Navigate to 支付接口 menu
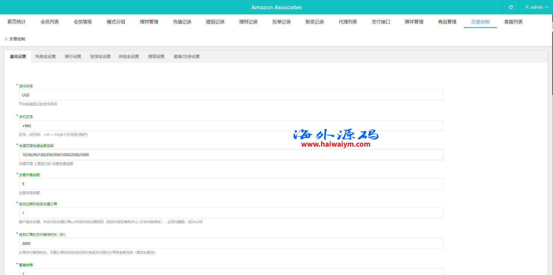 coord(381,22)
